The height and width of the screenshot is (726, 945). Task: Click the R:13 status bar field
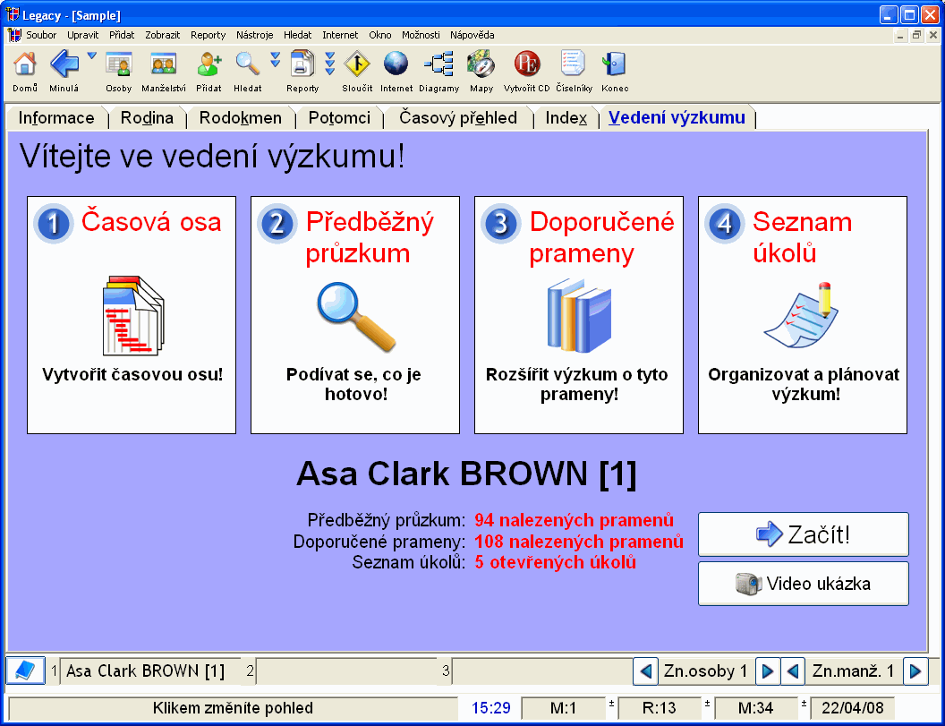pyautogui.click(x=660, y=708)
